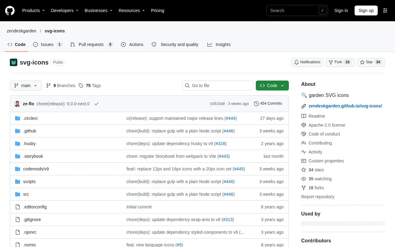Image resolution: width=395 pixels, height=247 pixels.
Task: Click Report repository
Action: click(318, 197)
